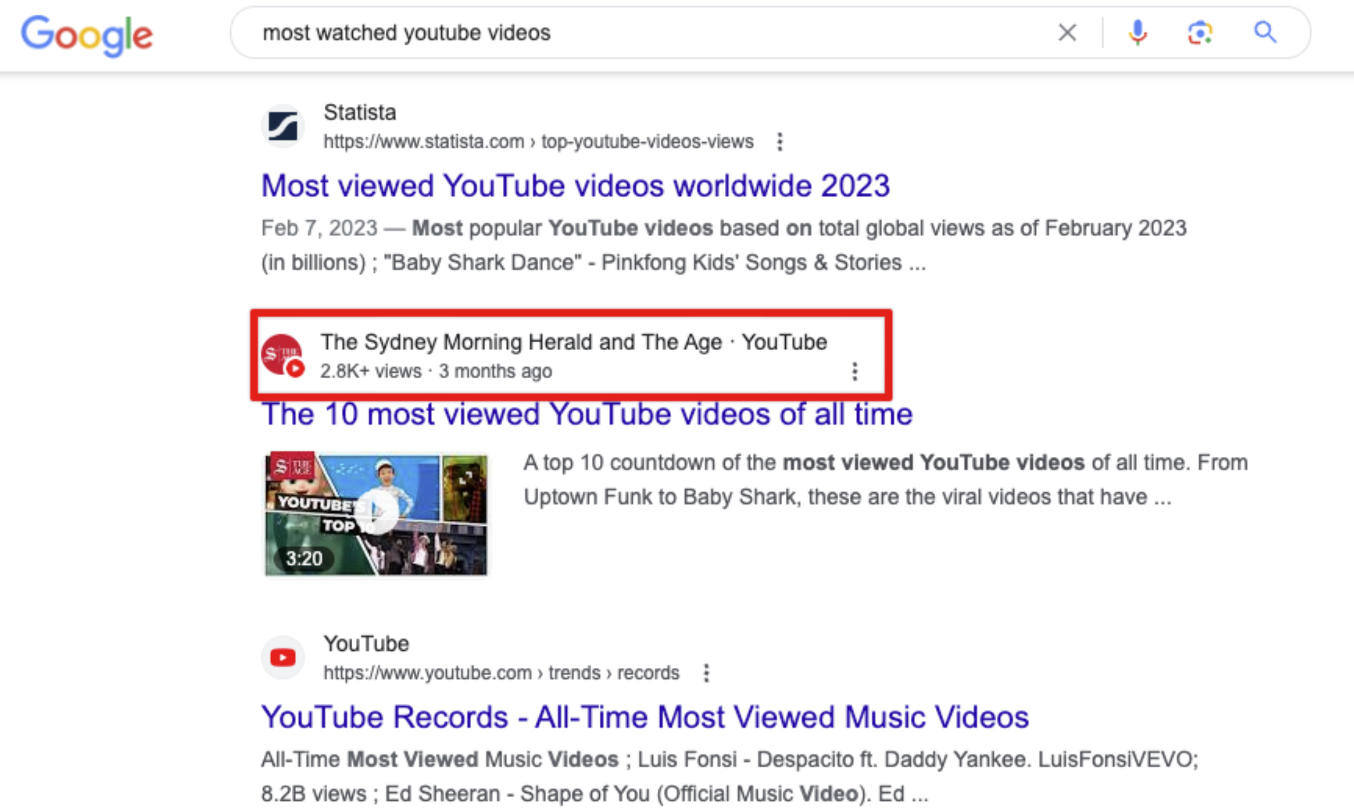Viewport: 1354px width, 812px height.
Task: Open the three-dot menu on the YouTube result
Action: click(706, 673)
